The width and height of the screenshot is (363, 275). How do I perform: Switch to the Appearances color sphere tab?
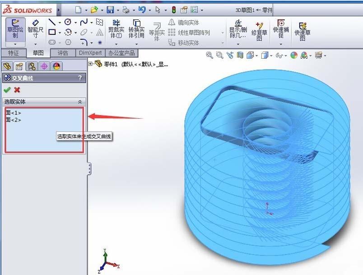(x=56, y=65)
